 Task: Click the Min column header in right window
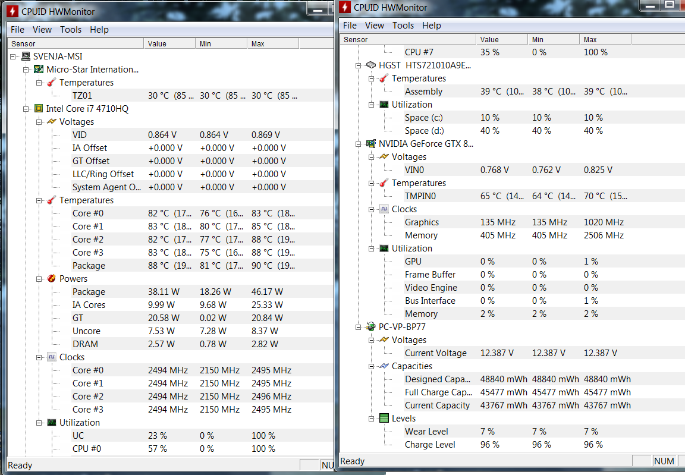point(554,39)
